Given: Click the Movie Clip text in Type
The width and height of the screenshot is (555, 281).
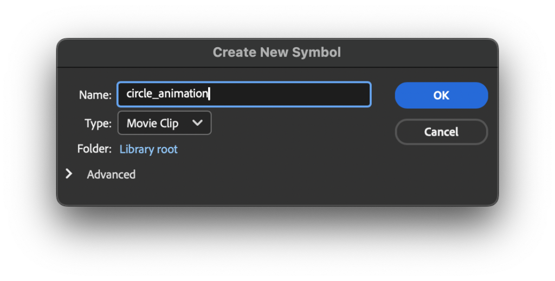Looking at the screenshot, I should 152,124.
